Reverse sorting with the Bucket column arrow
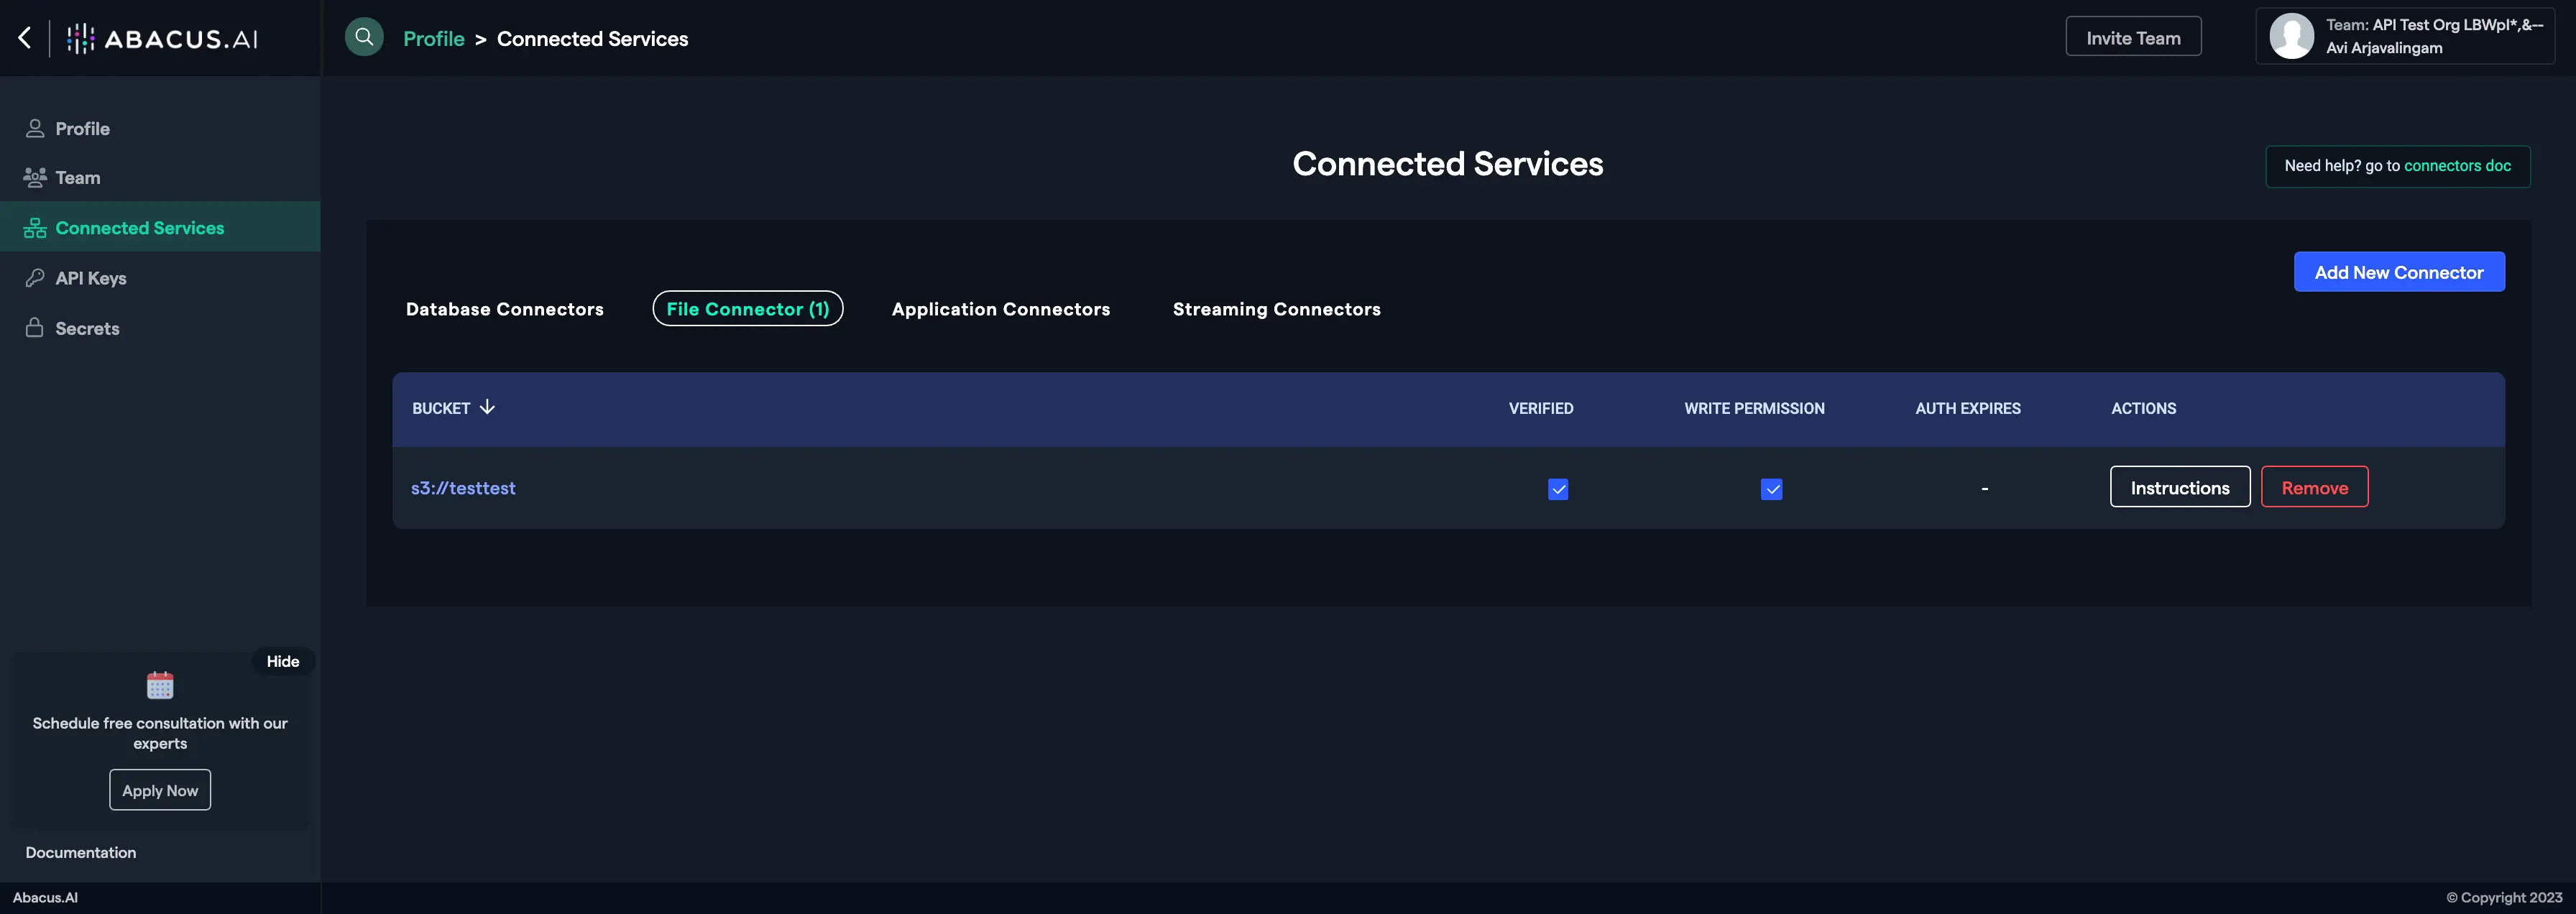The height and width of the screenshot is (914, 2576). click(487, 407)
